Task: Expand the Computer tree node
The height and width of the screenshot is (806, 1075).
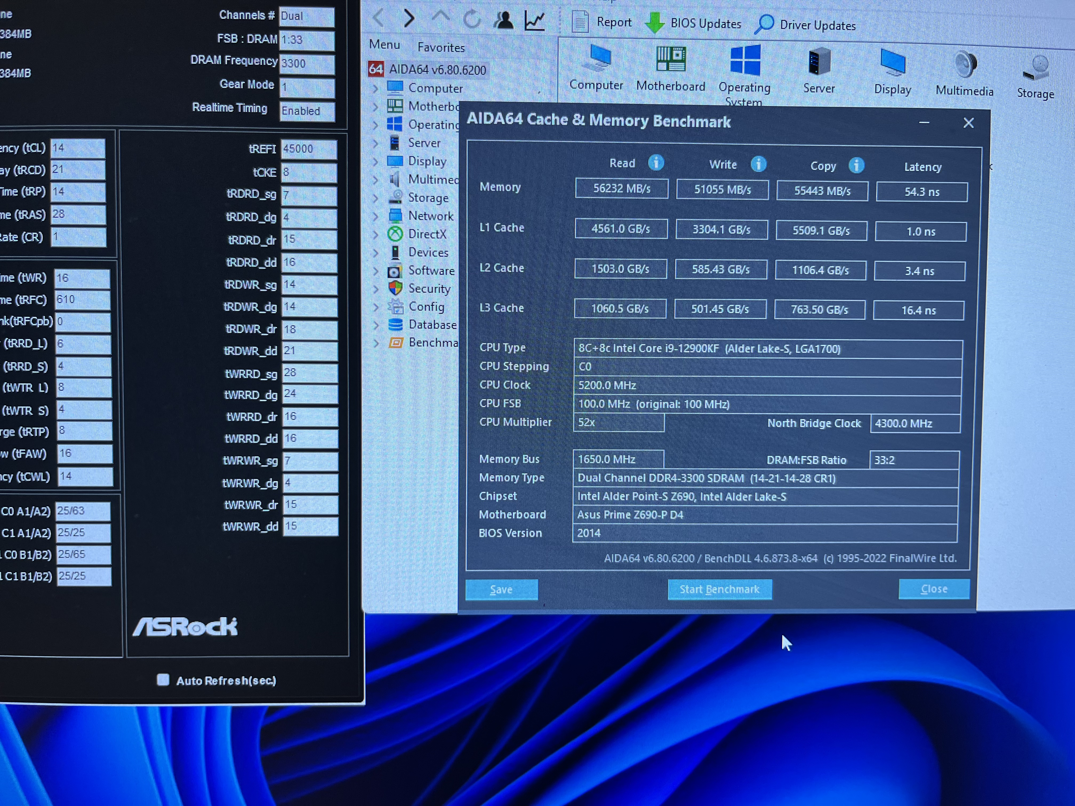Action: point(376,88)
